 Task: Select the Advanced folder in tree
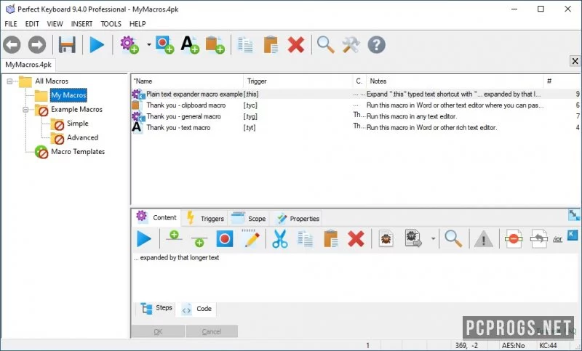pyautogui.click(x=82, y=137)
